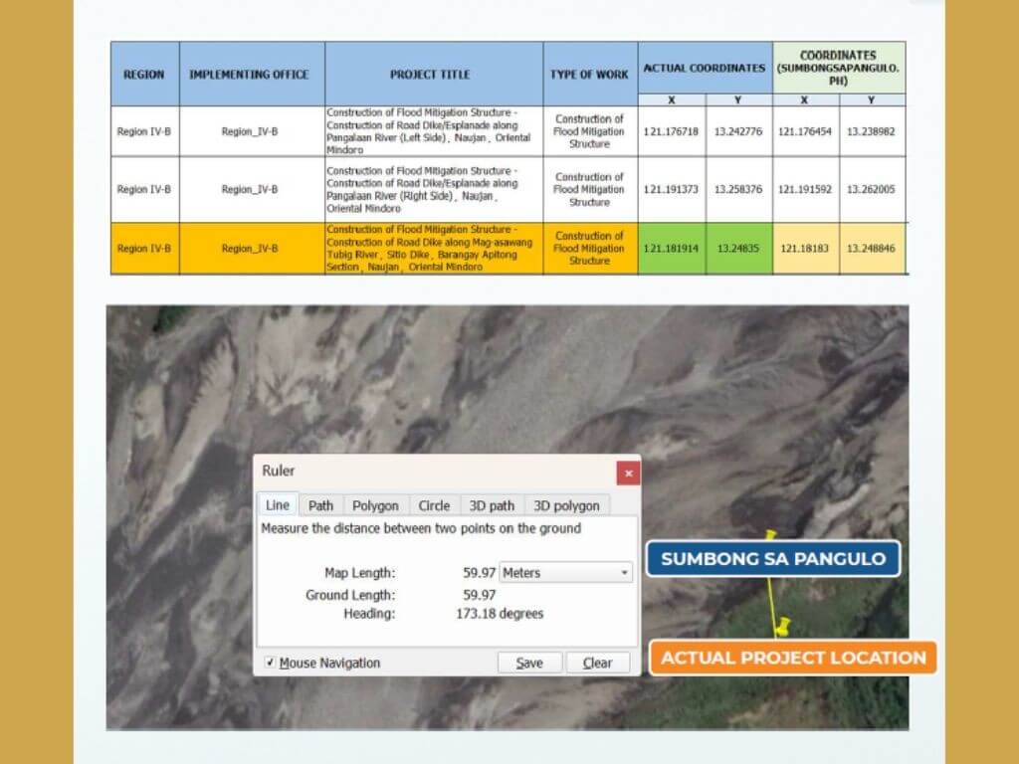Switch to the Path tab in Ruler
This screenshot has height=764, width=1019.
click(320, 505)
